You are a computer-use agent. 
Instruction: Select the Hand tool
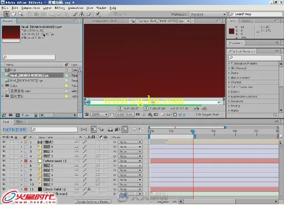coord(13,14)
